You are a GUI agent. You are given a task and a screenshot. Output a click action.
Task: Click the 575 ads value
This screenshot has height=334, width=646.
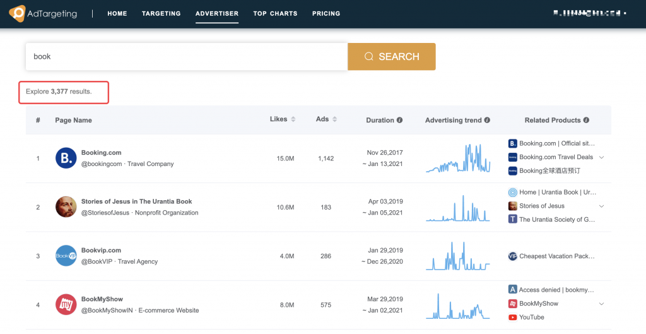(x=326, y=305)
